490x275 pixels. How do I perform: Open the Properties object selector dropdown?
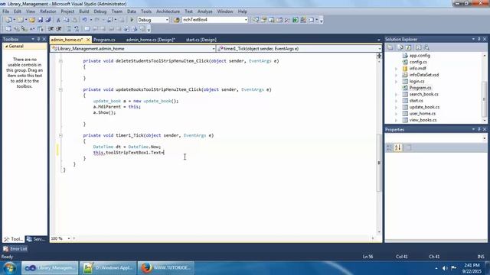pos(485,137)
